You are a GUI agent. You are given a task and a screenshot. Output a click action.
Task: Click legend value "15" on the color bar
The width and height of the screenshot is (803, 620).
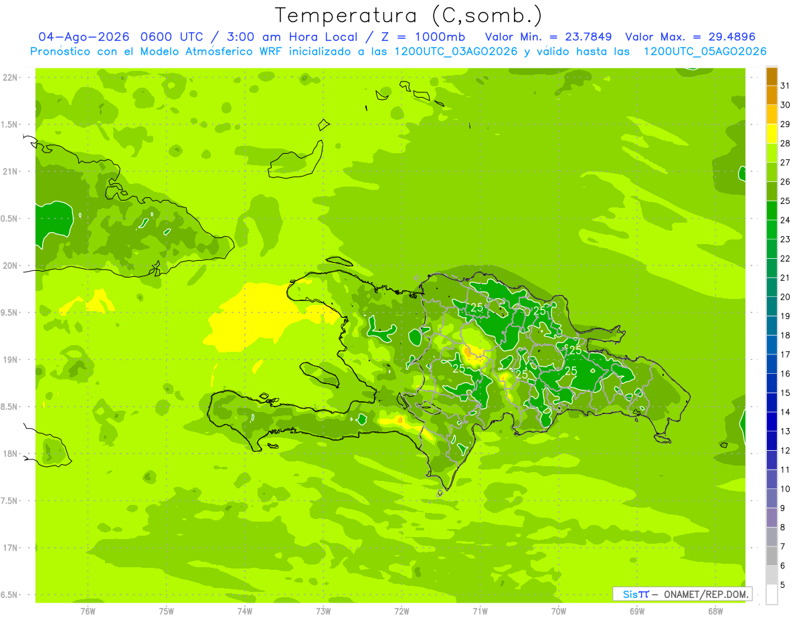(786, 393)
